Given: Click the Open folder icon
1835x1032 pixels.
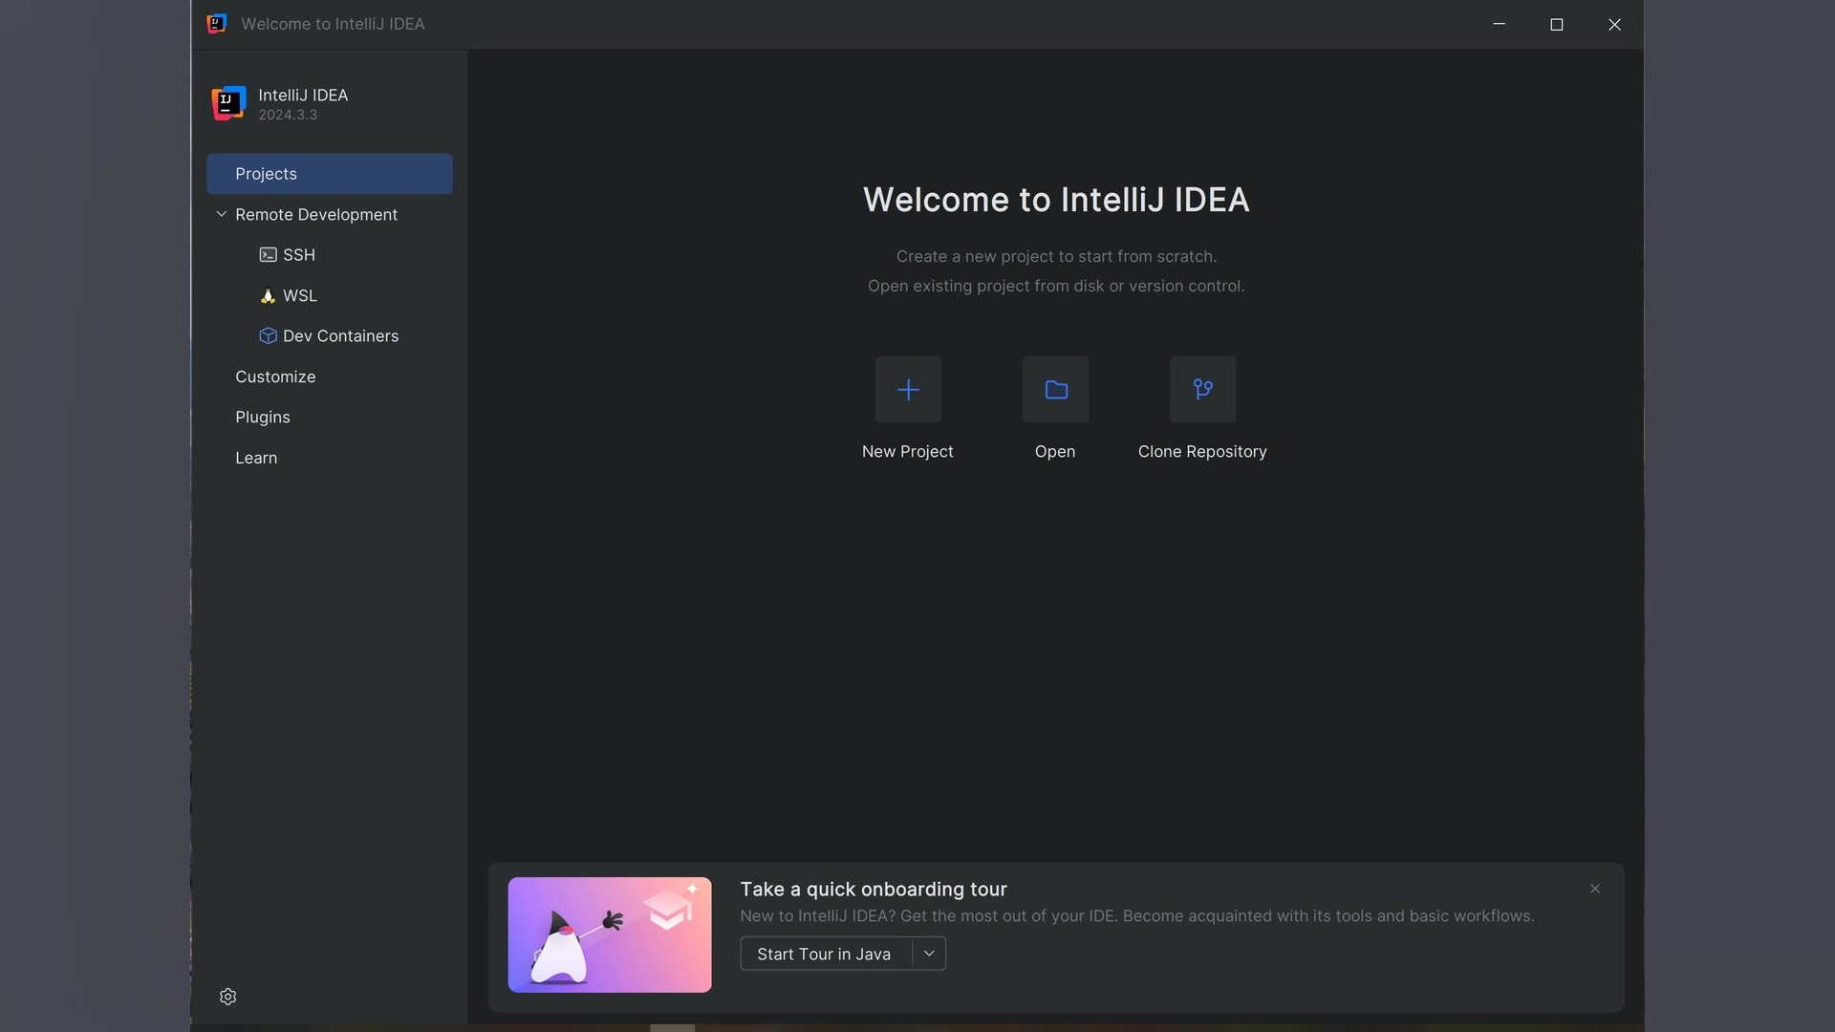Looking at the screenshot, I should coord(1055,390).
